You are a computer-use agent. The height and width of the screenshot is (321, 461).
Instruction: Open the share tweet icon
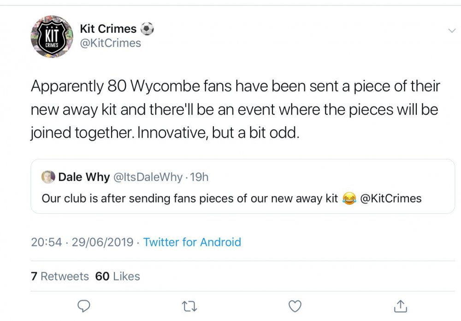(401, 306)
